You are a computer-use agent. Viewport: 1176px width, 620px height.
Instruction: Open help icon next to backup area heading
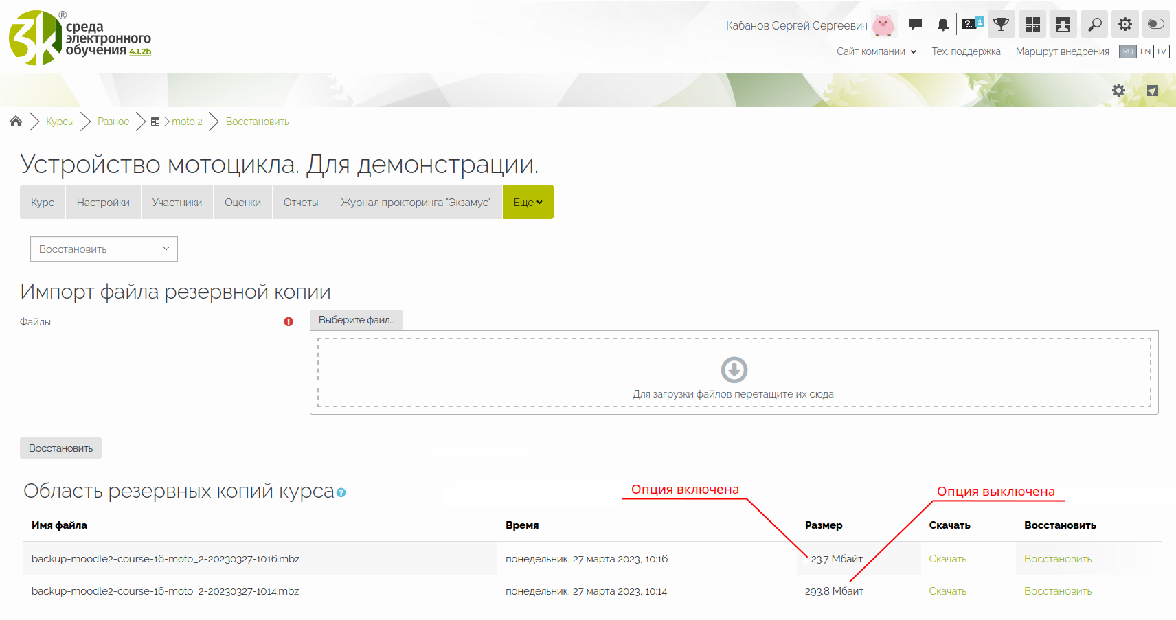pos(341,493)
